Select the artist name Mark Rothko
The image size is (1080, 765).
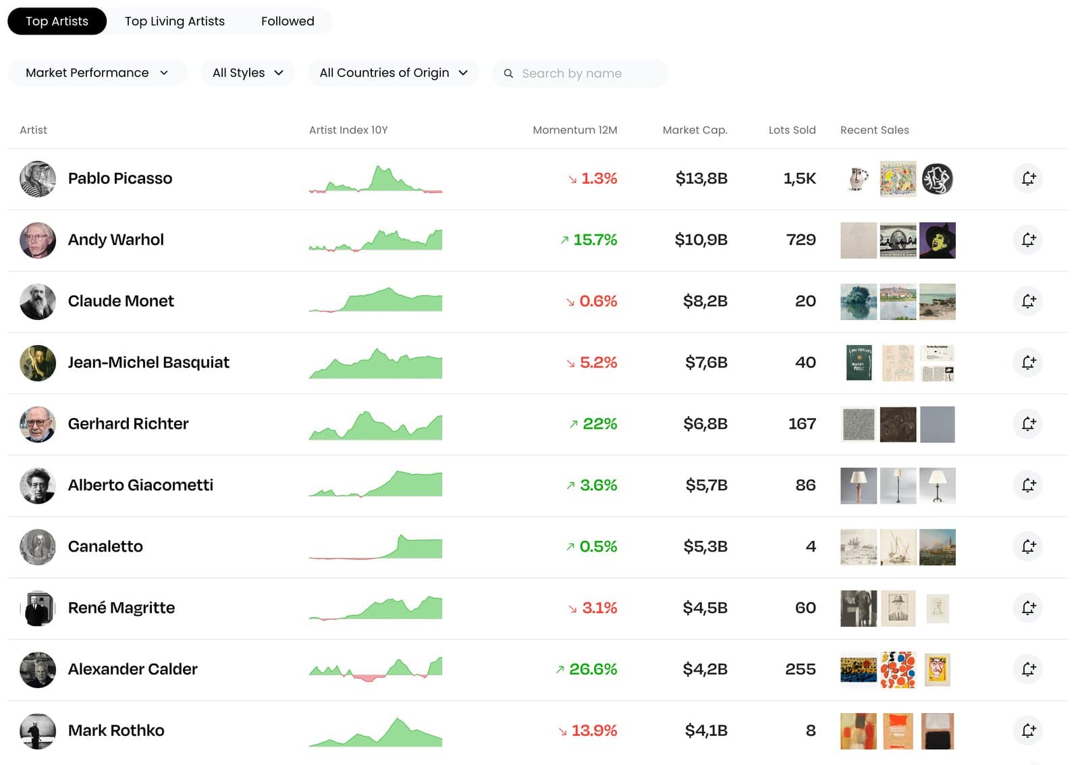tap(115, 730)
